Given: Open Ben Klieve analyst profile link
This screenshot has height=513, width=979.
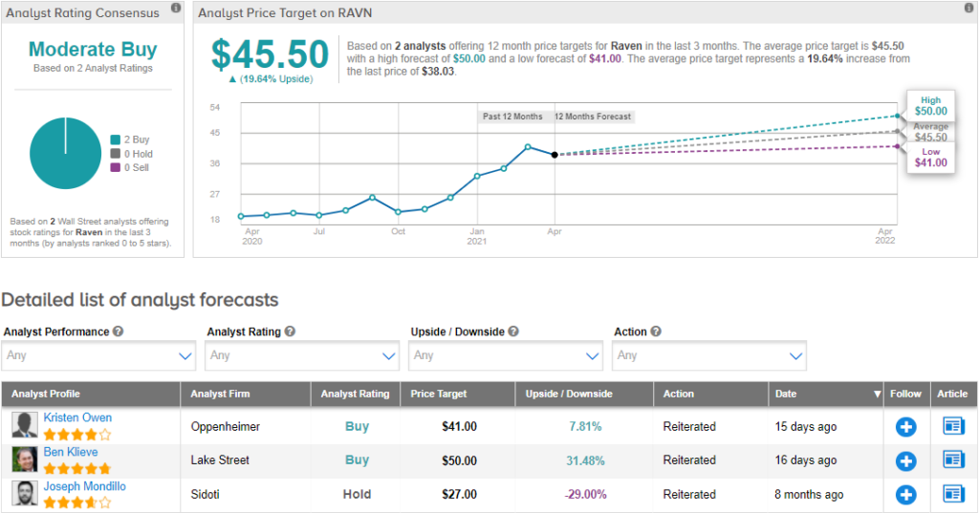Looking at the screenshot, I should [71, 453].
